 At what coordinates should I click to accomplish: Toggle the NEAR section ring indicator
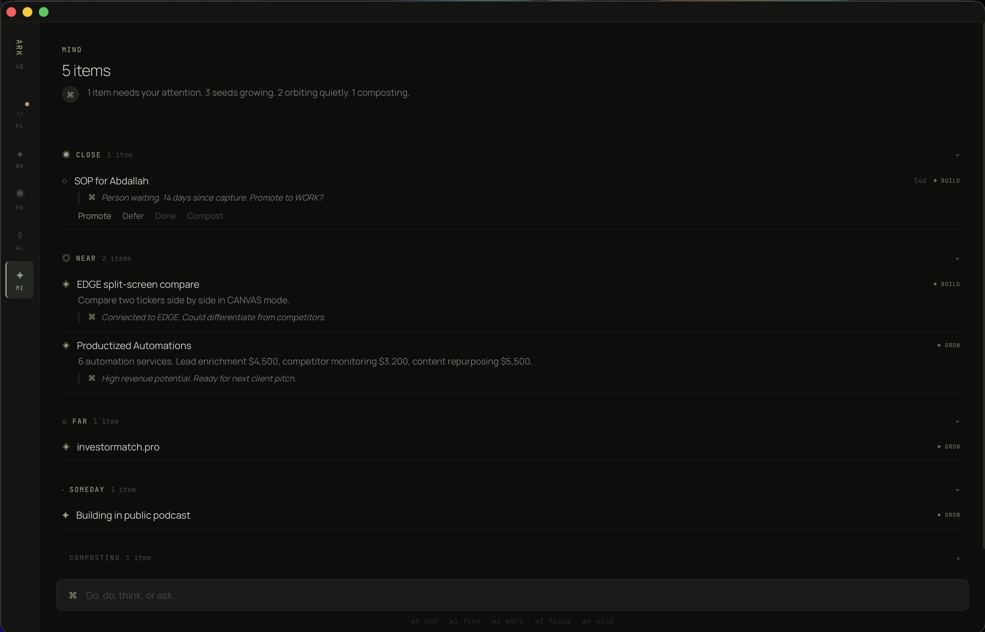pos(66,258)
